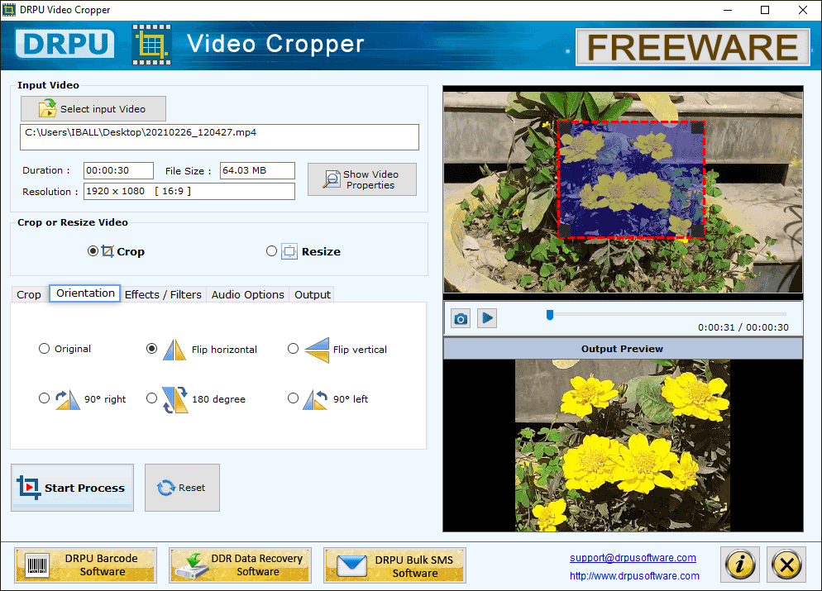This screenshot has width=822, height=591.
Task: Click the Video Cropper filmstrip logo
Action: tap(151, 45)
